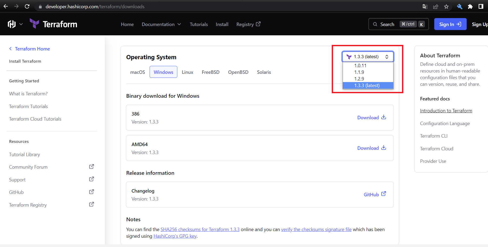
Task: Click the browser forward arrow
Action: tap(17, 6)
